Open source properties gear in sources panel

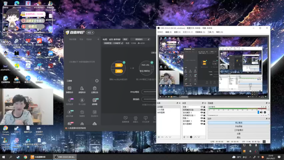tap(191, 137)
